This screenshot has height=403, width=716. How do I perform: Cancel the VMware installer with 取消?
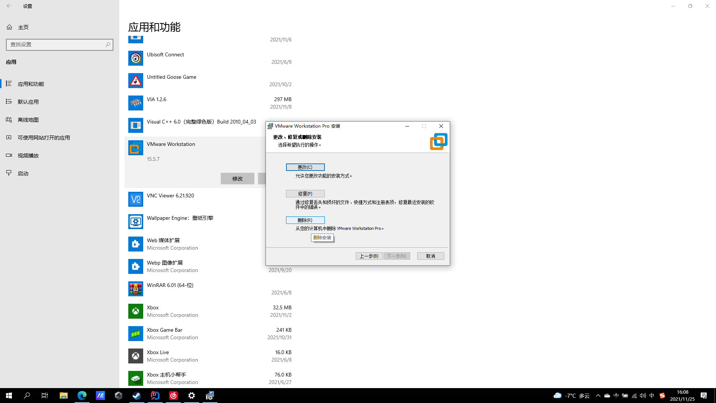pos(430,256)
